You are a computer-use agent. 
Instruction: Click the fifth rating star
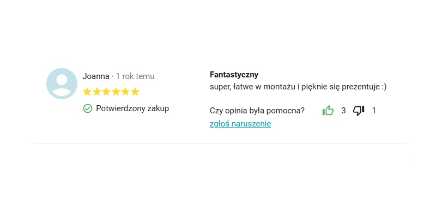coord(125,92)
